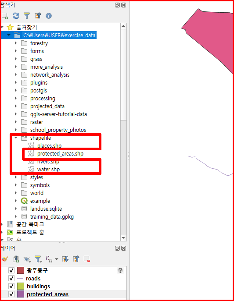Image resolution: width=234 pixels, height=301 pixels.
Task: Click the buildings layer color swatch
Action: pos(21,286)
